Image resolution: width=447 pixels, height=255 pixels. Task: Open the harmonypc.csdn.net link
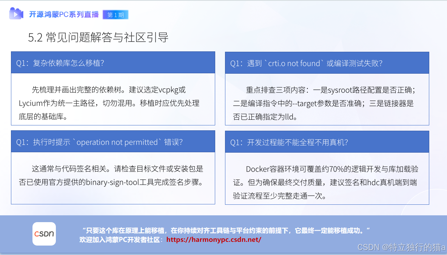(214, 239)
